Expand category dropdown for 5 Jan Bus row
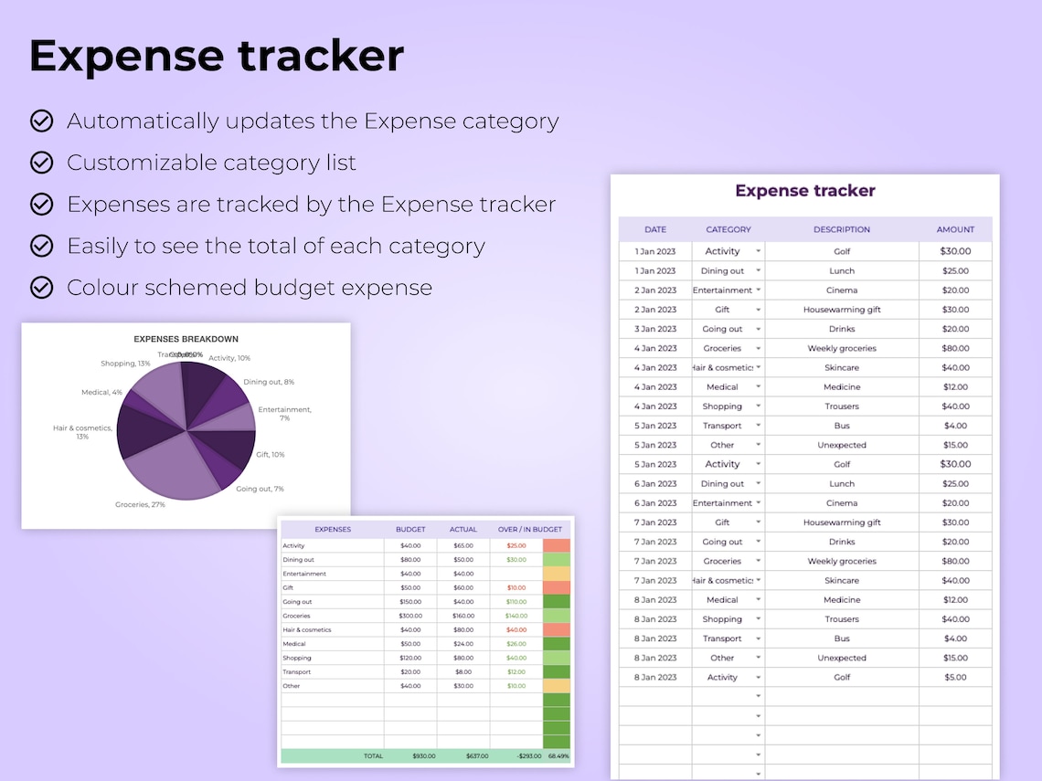Image resolution: width=1042 pixels, height=781 pixels. tap(759, 426)
